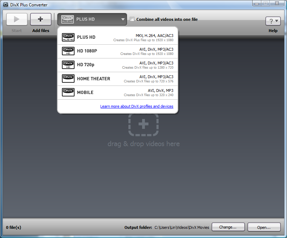Click 'Creates DivX files up to 320 x 240'
Screen dimensions: 287x238
point(149,95)
